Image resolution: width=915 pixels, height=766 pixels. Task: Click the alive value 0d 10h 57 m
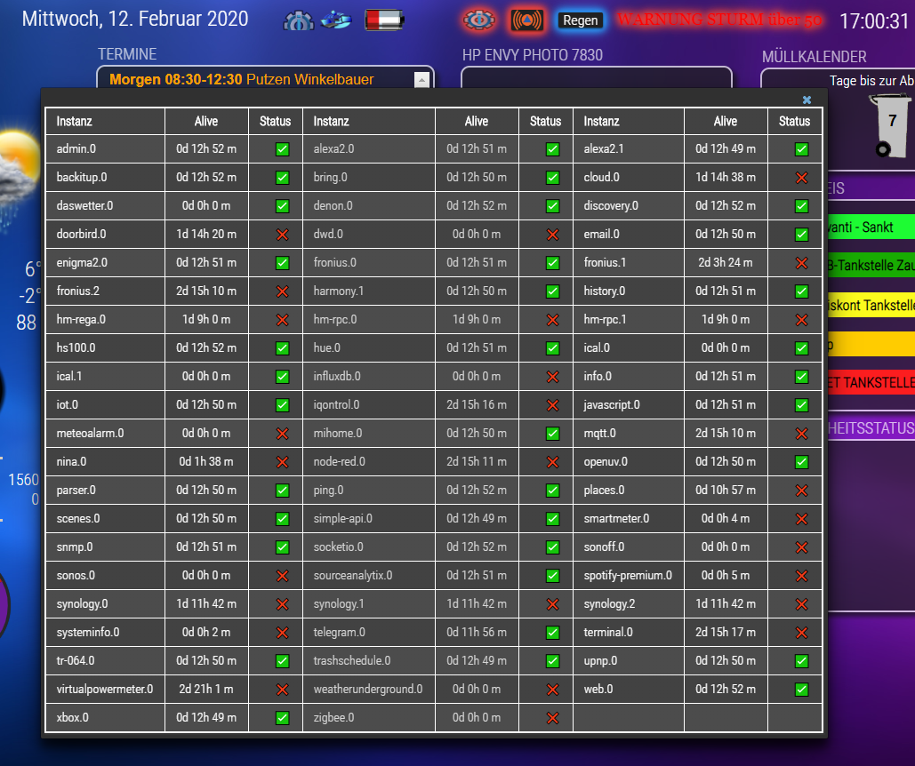726,490
